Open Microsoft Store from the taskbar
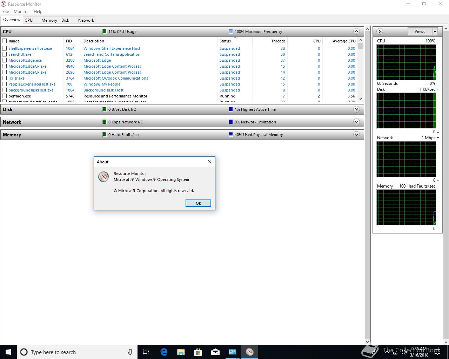This screenshot has height=359, width=449. (x=198, y=352)
